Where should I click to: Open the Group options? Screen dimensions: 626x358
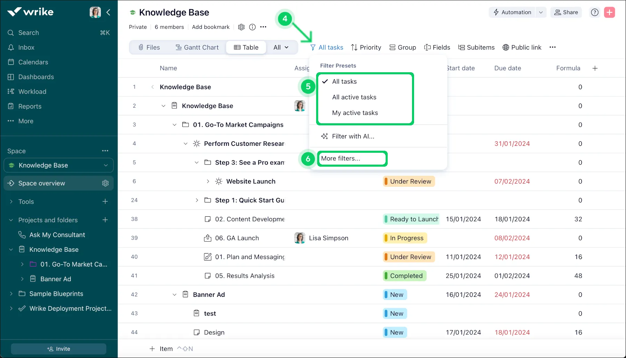(x=392, y=47)
